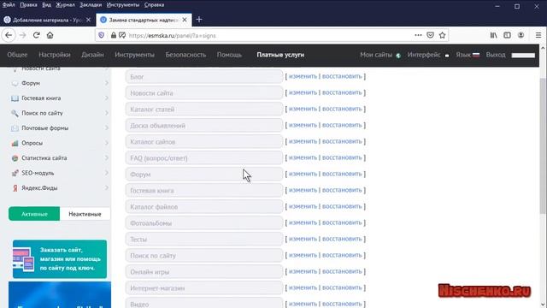This screenshot has width=547, height=308.
Task: Expand the Почтовые формы chevron
Action: [x=106, y=128]
